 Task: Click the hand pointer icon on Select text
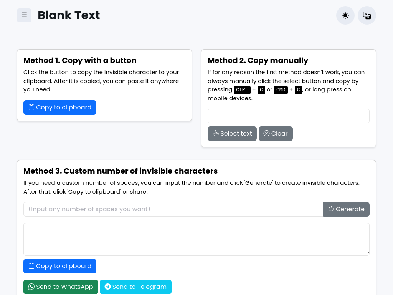[215, 134]
